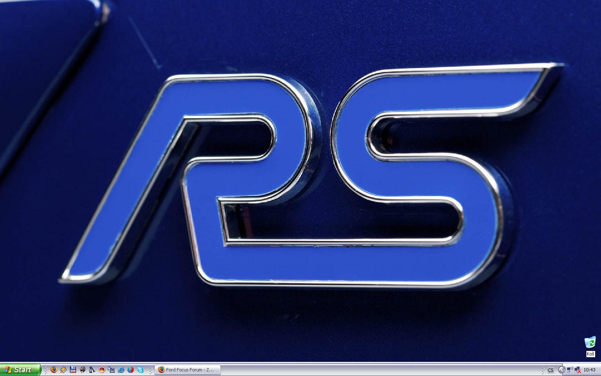Click the penguin-like Quick Launch icon
This screenshot has width=601, height=376.
click(x=92, y=370)
